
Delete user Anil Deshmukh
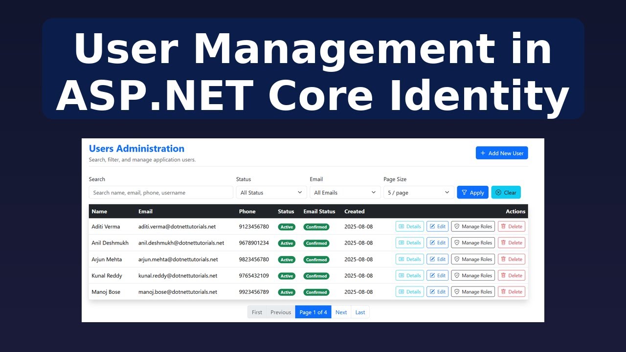[x=512, y=242]
